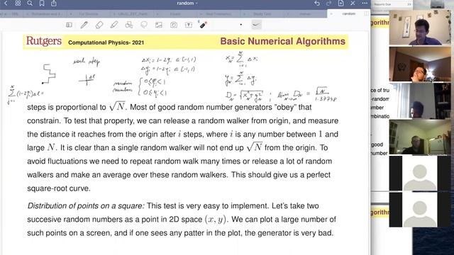Open the share and export menu
454x255 pixels.
pyautogui.click(x=54, y=3)
